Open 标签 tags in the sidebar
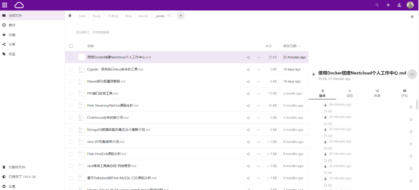This screenshot has width=419, height=190. coord(32,54)
